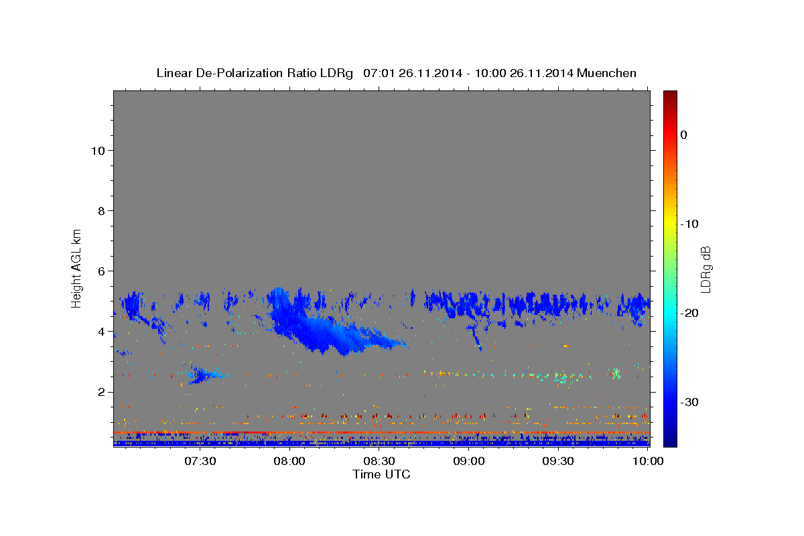This screenshot has width=804, height=536.
Task: Click the height tick label 6
Action: (x=100, y=271)
